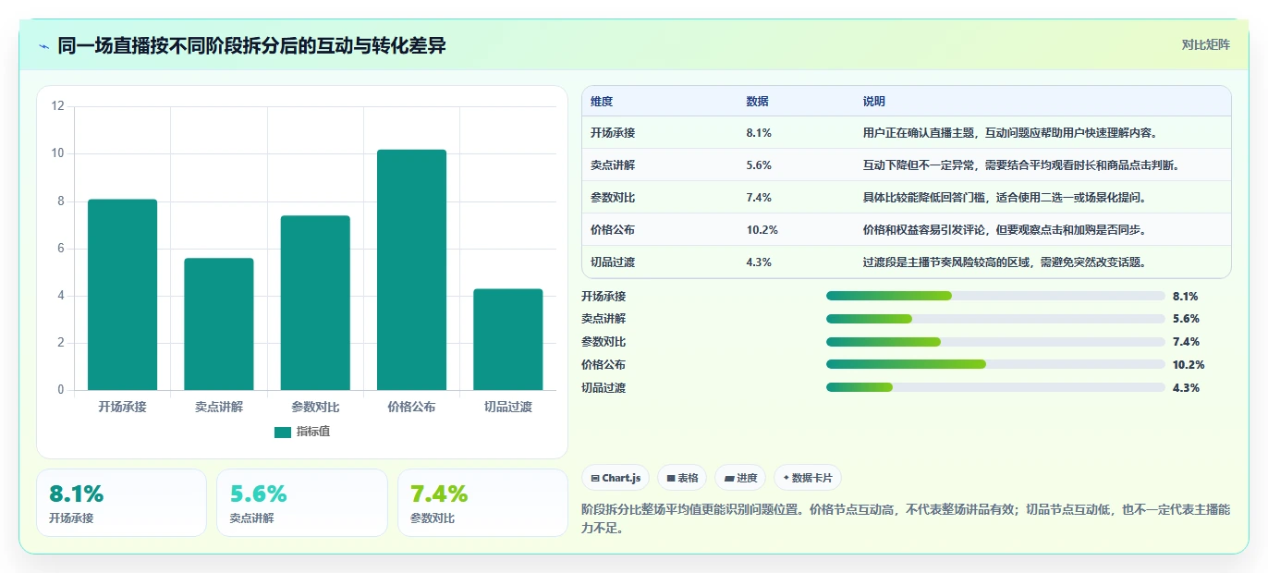Select the 进度 chip
This screenshot has height=573, width=1268.
coord(740,478)
